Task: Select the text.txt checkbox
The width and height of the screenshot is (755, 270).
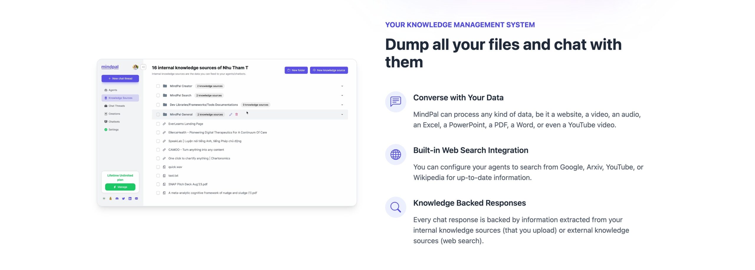Action: coord(158,176)
